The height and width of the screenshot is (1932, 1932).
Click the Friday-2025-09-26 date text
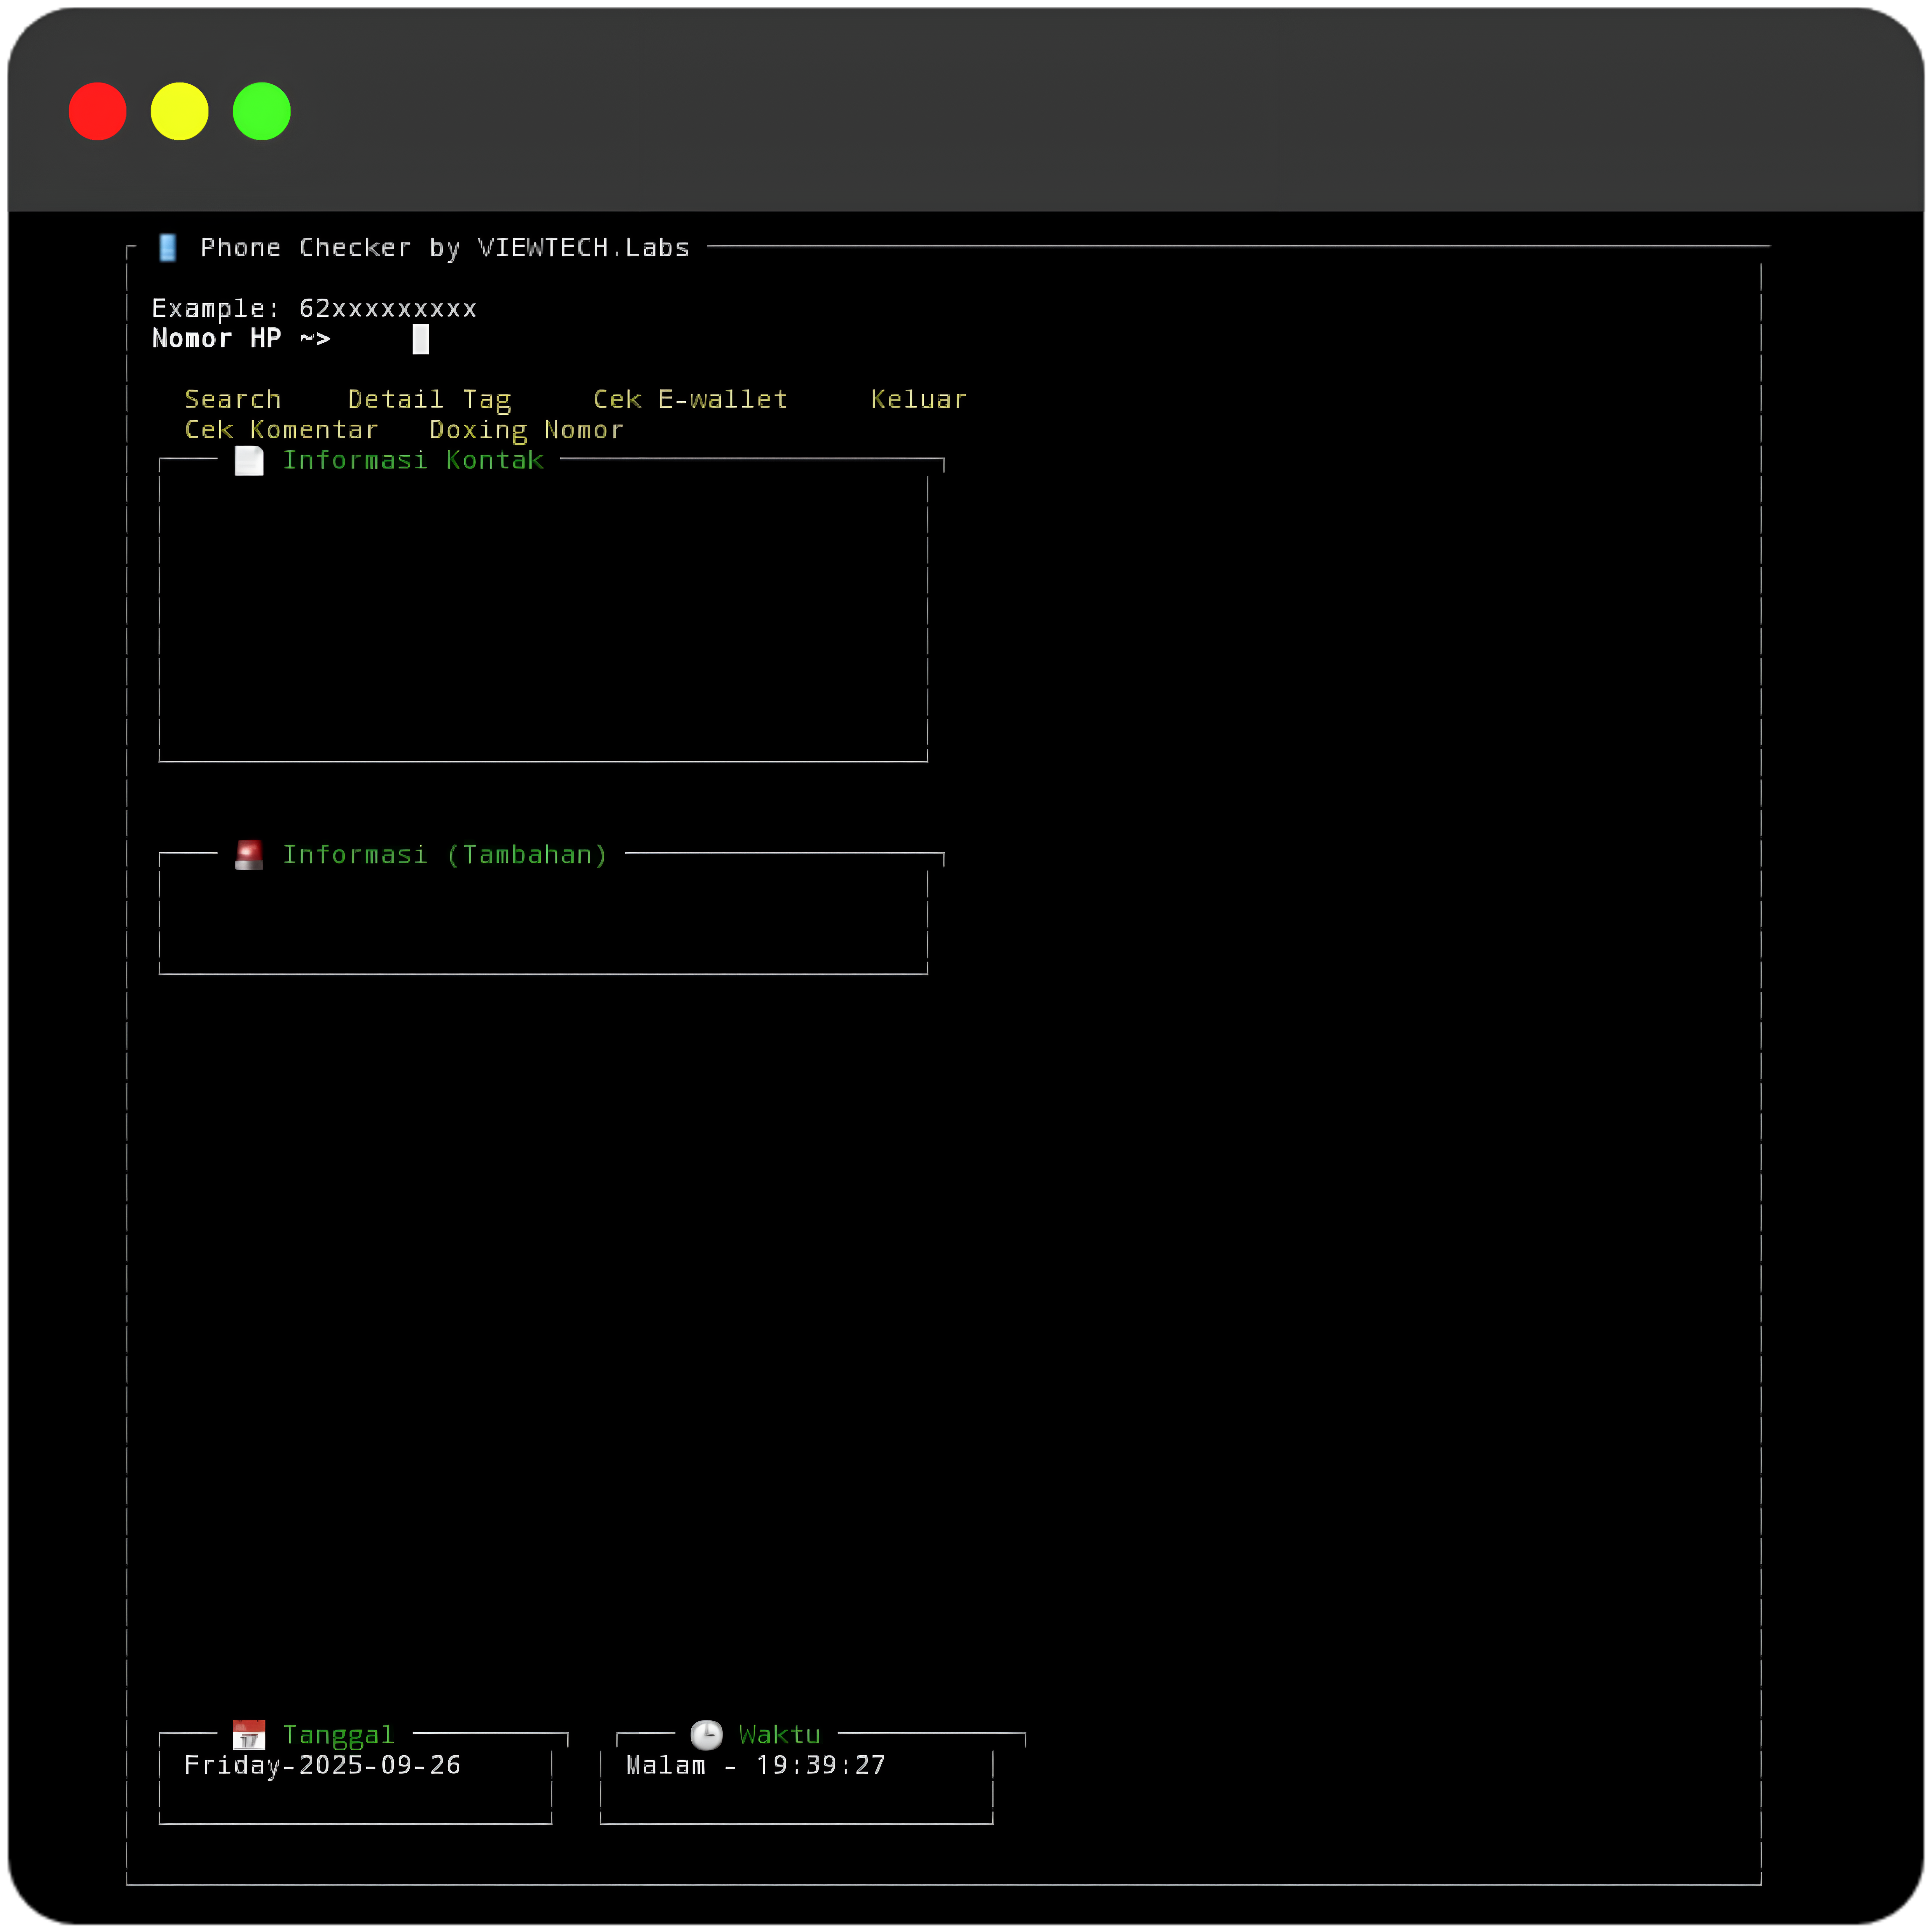(322, 1765)
